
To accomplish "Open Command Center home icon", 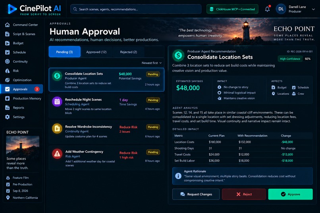I will click(x=8, y=25).
